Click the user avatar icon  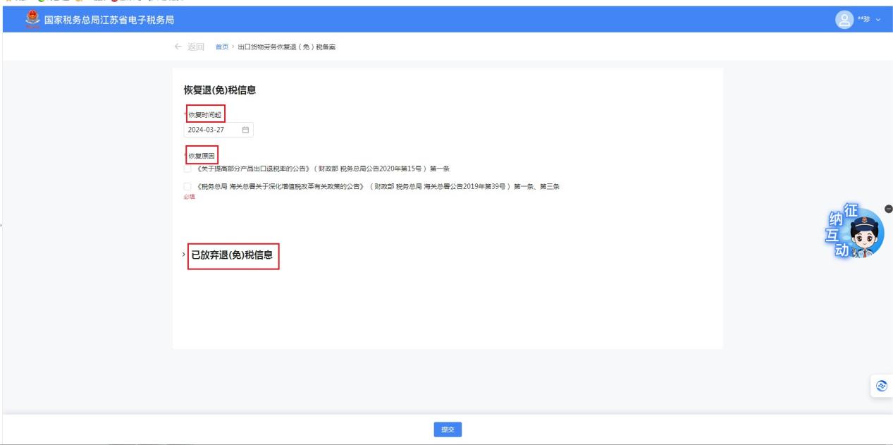pos(844,19)
